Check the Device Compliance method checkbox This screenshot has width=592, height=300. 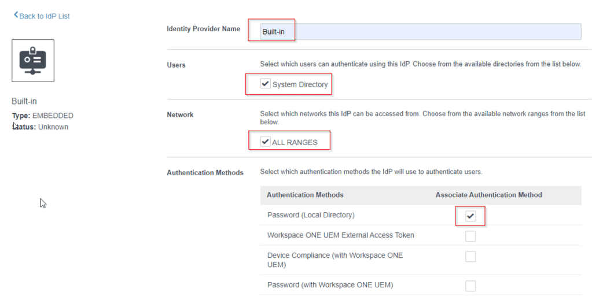[470, 256]
